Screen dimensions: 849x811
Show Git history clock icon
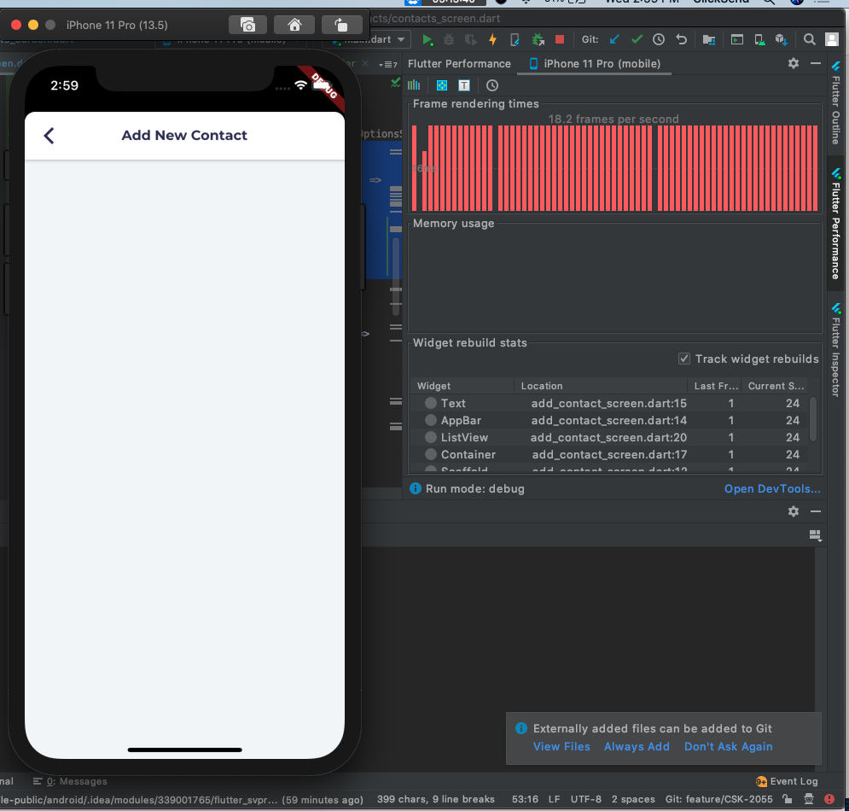[659, 39]
